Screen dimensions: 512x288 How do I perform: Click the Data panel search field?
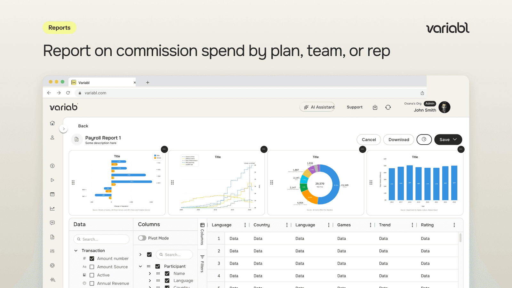tap(101, 239)
